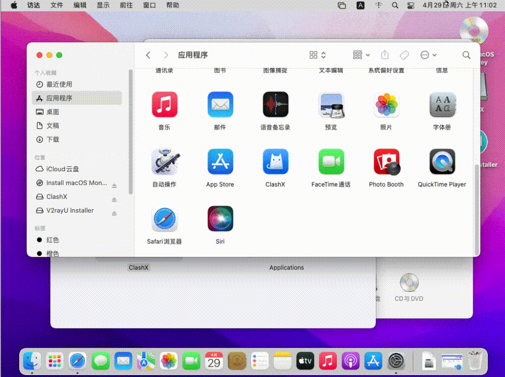Open the icon view switcher dropdown
This screenshot has width=505, height=377.
(318, 55)
